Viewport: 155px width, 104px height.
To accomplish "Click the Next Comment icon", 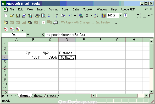I will (x=18, y=22).
